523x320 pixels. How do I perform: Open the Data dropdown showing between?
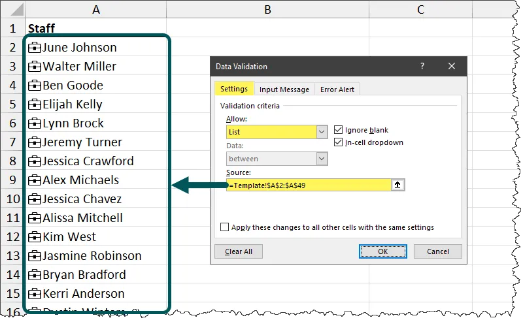tap(322, 159)
